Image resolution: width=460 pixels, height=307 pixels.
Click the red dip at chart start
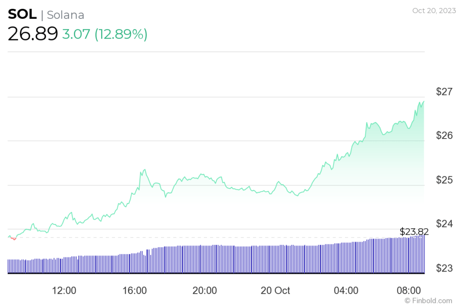13,238
